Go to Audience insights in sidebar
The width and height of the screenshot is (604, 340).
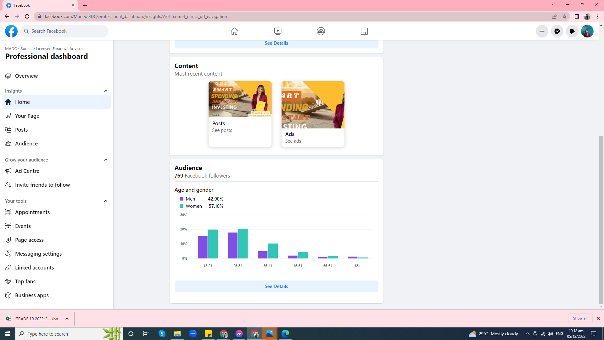pos(26,144)
